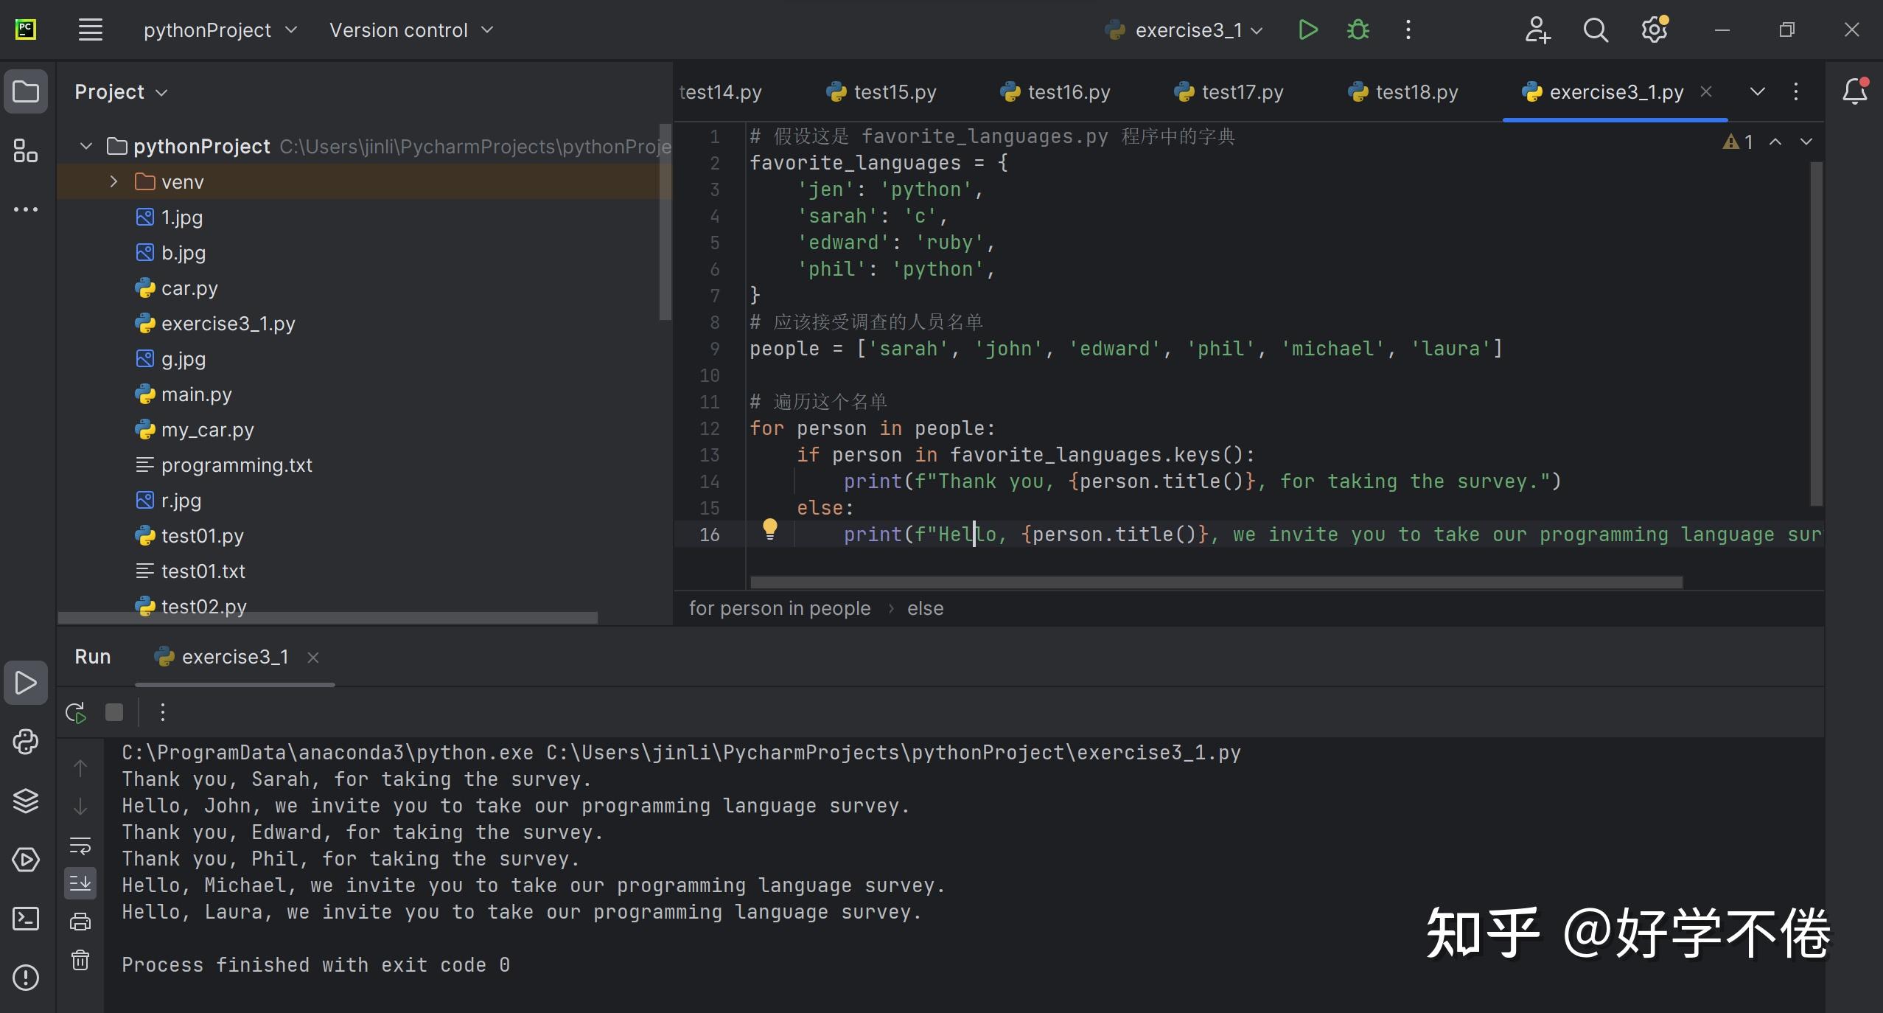Click the lightbulb intention icon on line 16
The height and width of the screenshot is (1013, 1883).
769,529
